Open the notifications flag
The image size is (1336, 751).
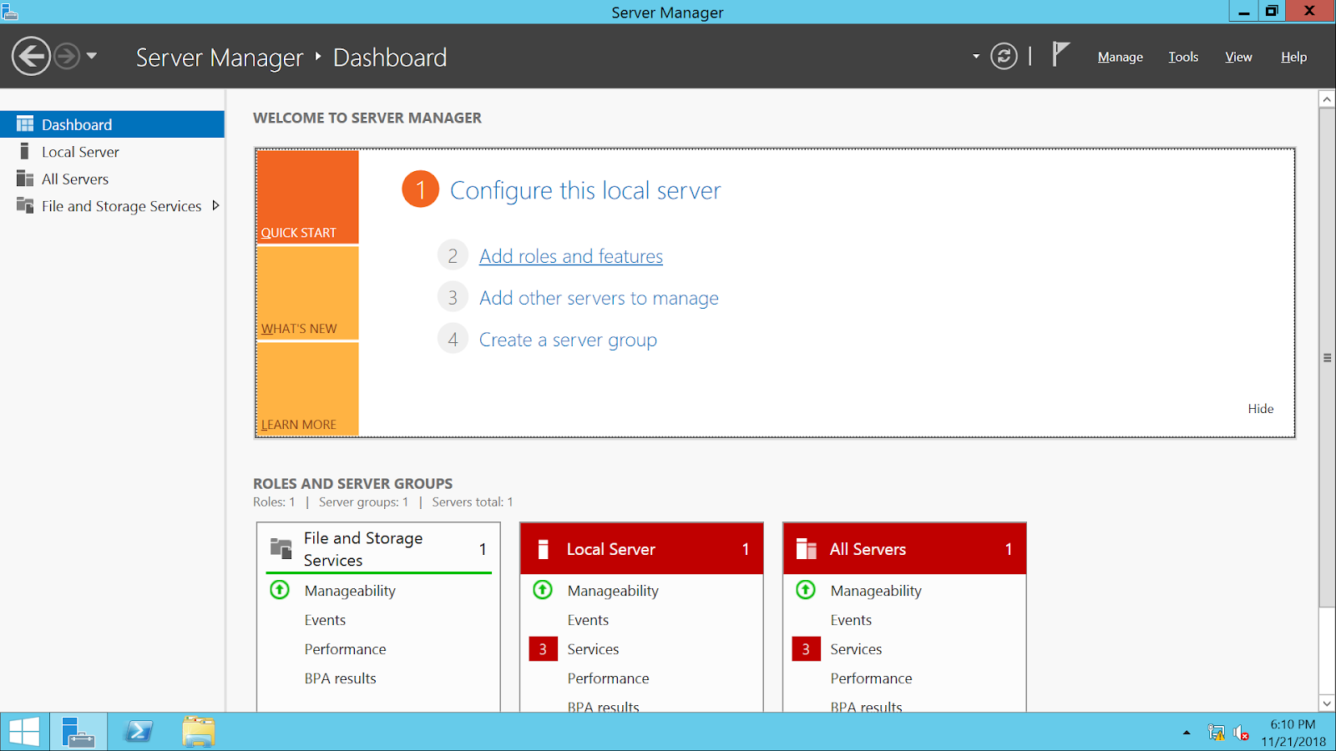pyautogui.click(x=1060, y=55)
